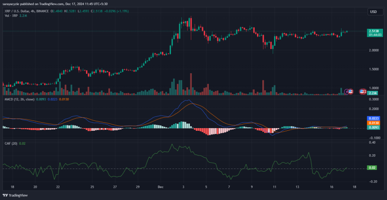This screenshot has width=387, height=200.
Task: Open the USD currency selector
Action: [373, 12]
